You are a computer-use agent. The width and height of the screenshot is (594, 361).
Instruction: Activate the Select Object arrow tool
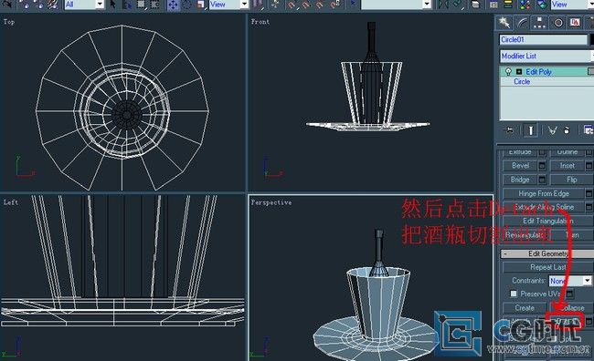(113, 5)
